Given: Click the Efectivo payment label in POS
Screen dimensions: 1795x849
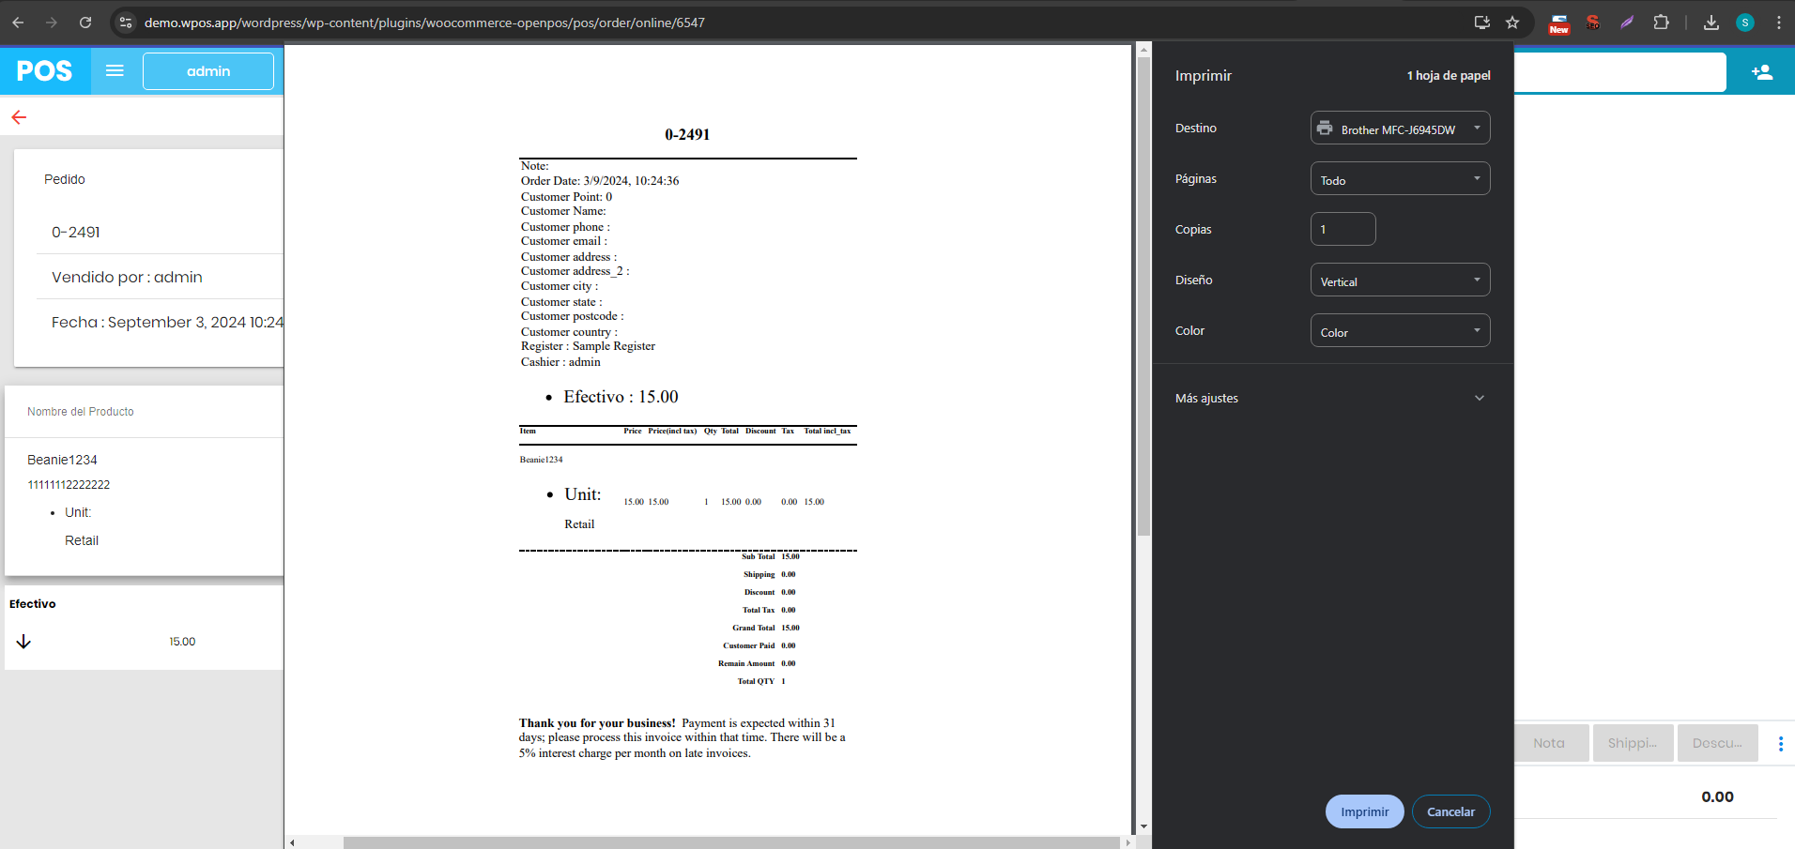Looking at the screenshot, I should coord(33,604).
